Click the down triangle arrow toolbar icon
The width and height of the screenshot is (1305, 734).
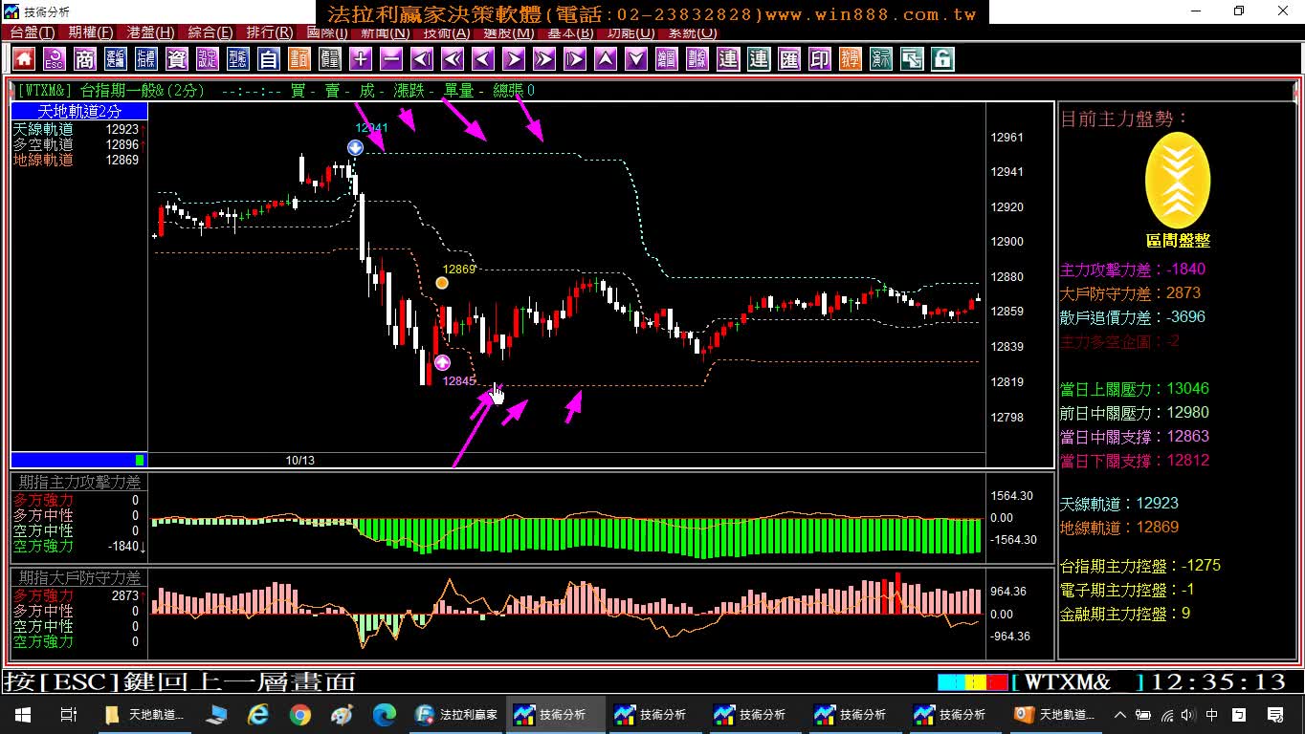click(x=636, y=59)
